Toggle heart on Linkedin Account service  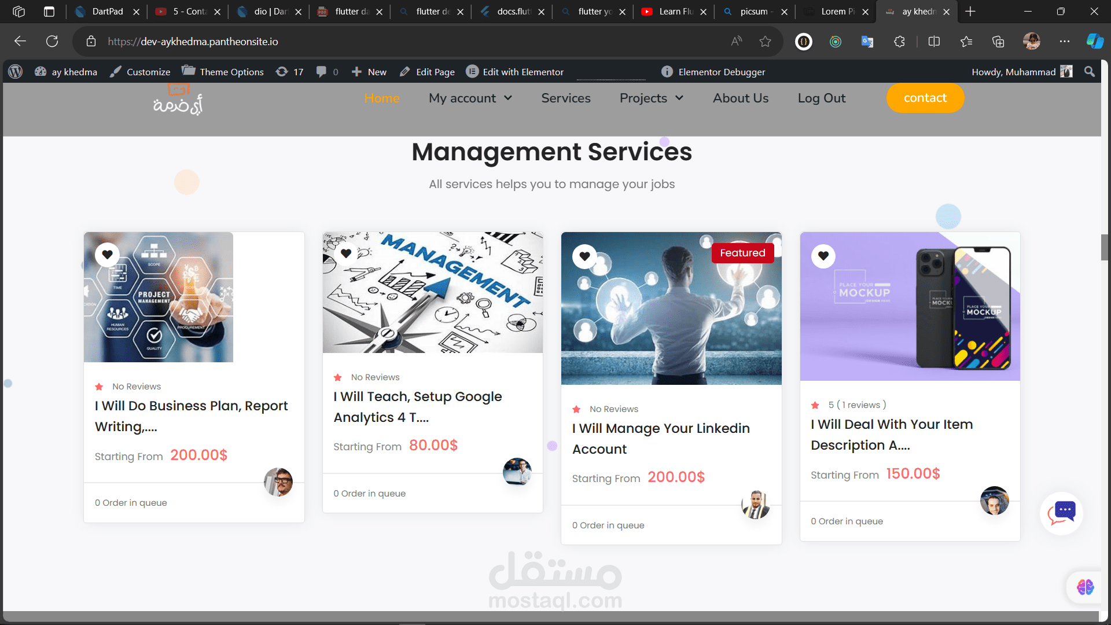tap(584, 256)
